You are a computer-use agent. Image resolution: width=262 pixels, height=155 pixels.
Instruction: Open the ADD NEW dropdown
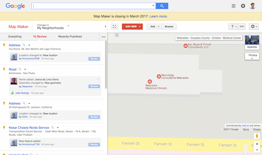(132, 27)
